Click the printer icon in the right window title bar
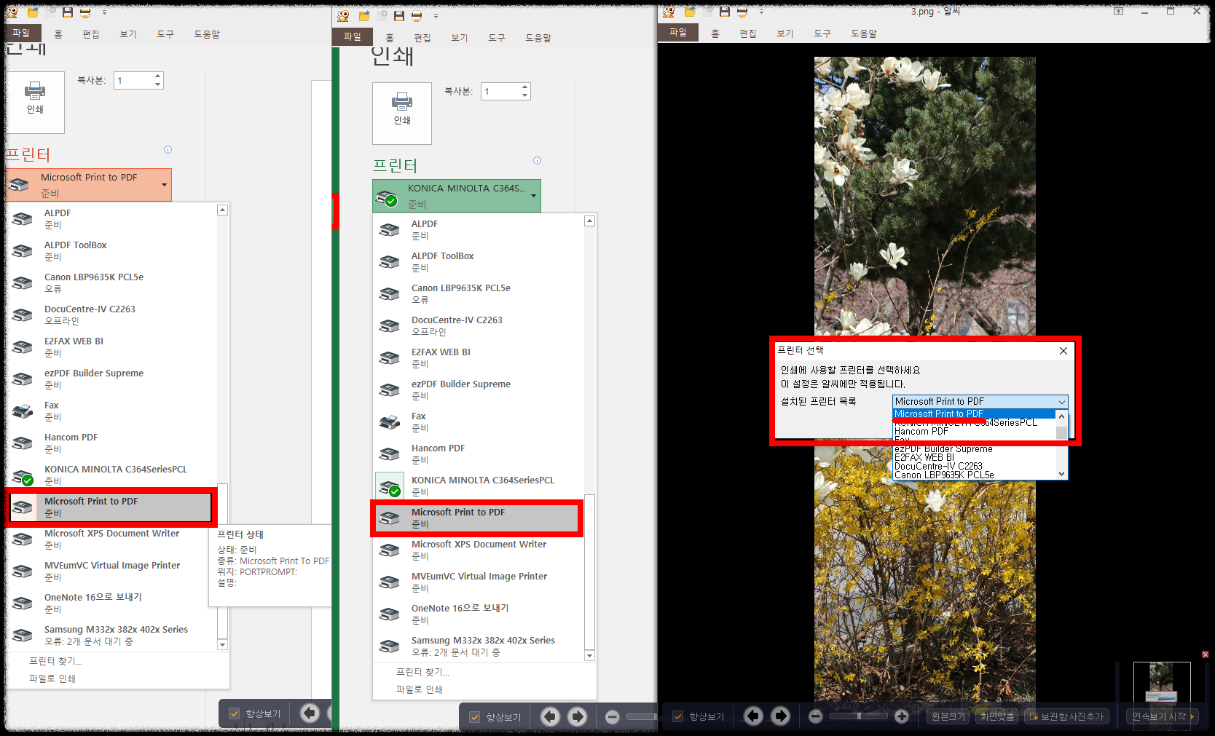 tap(742, 12)
